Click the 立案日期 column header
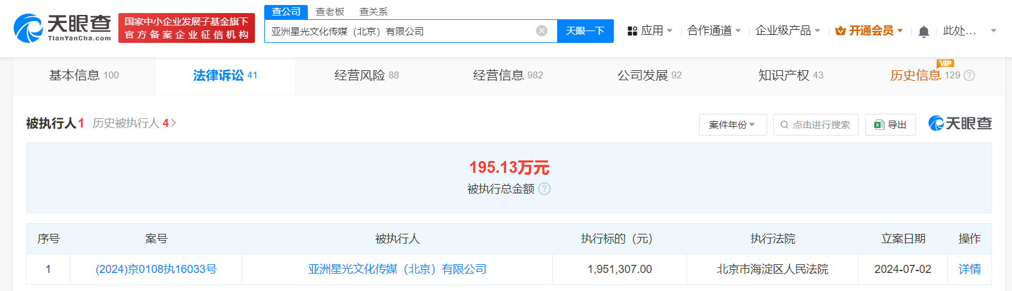 click(x=903, y=239)
